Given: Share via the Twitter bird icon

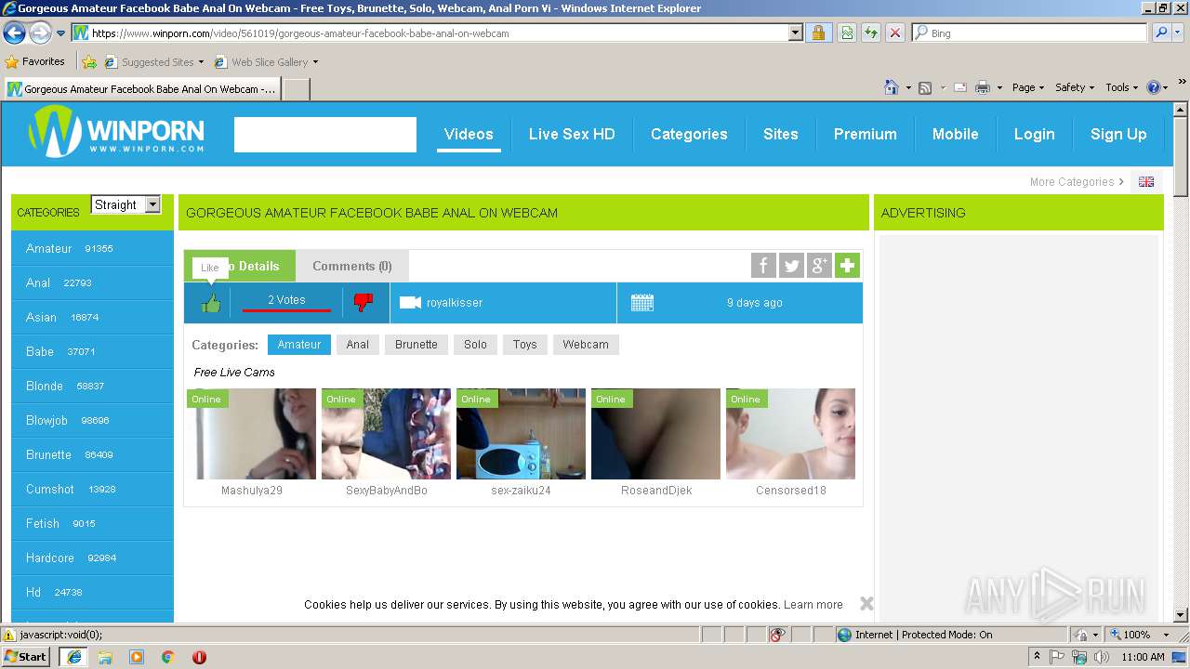Looking at the screenshot, I should 791,266.
